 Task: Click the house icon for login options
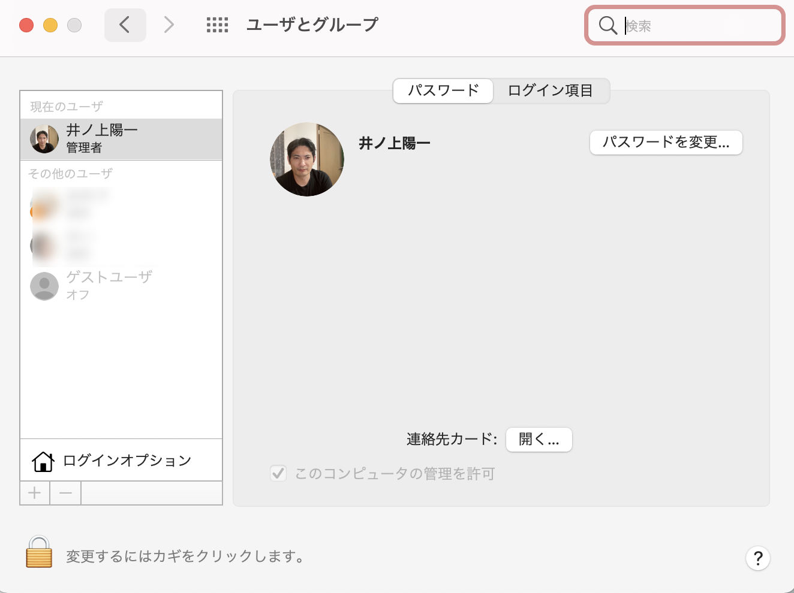pyautogui.click(x=43, y=461)
